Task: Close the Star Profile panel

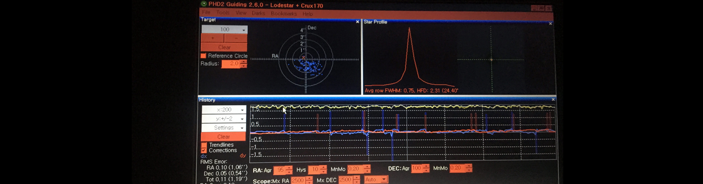Action: (550, 24)
